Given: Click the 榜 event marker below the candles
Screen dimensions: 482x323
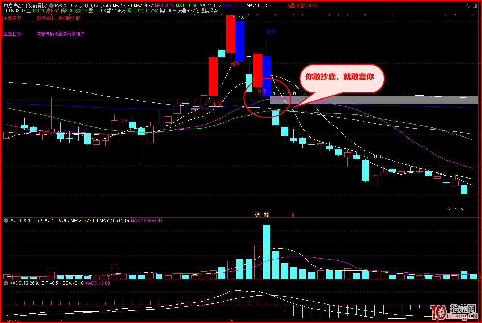Looking at the screenshot, I should pos(266,215).
